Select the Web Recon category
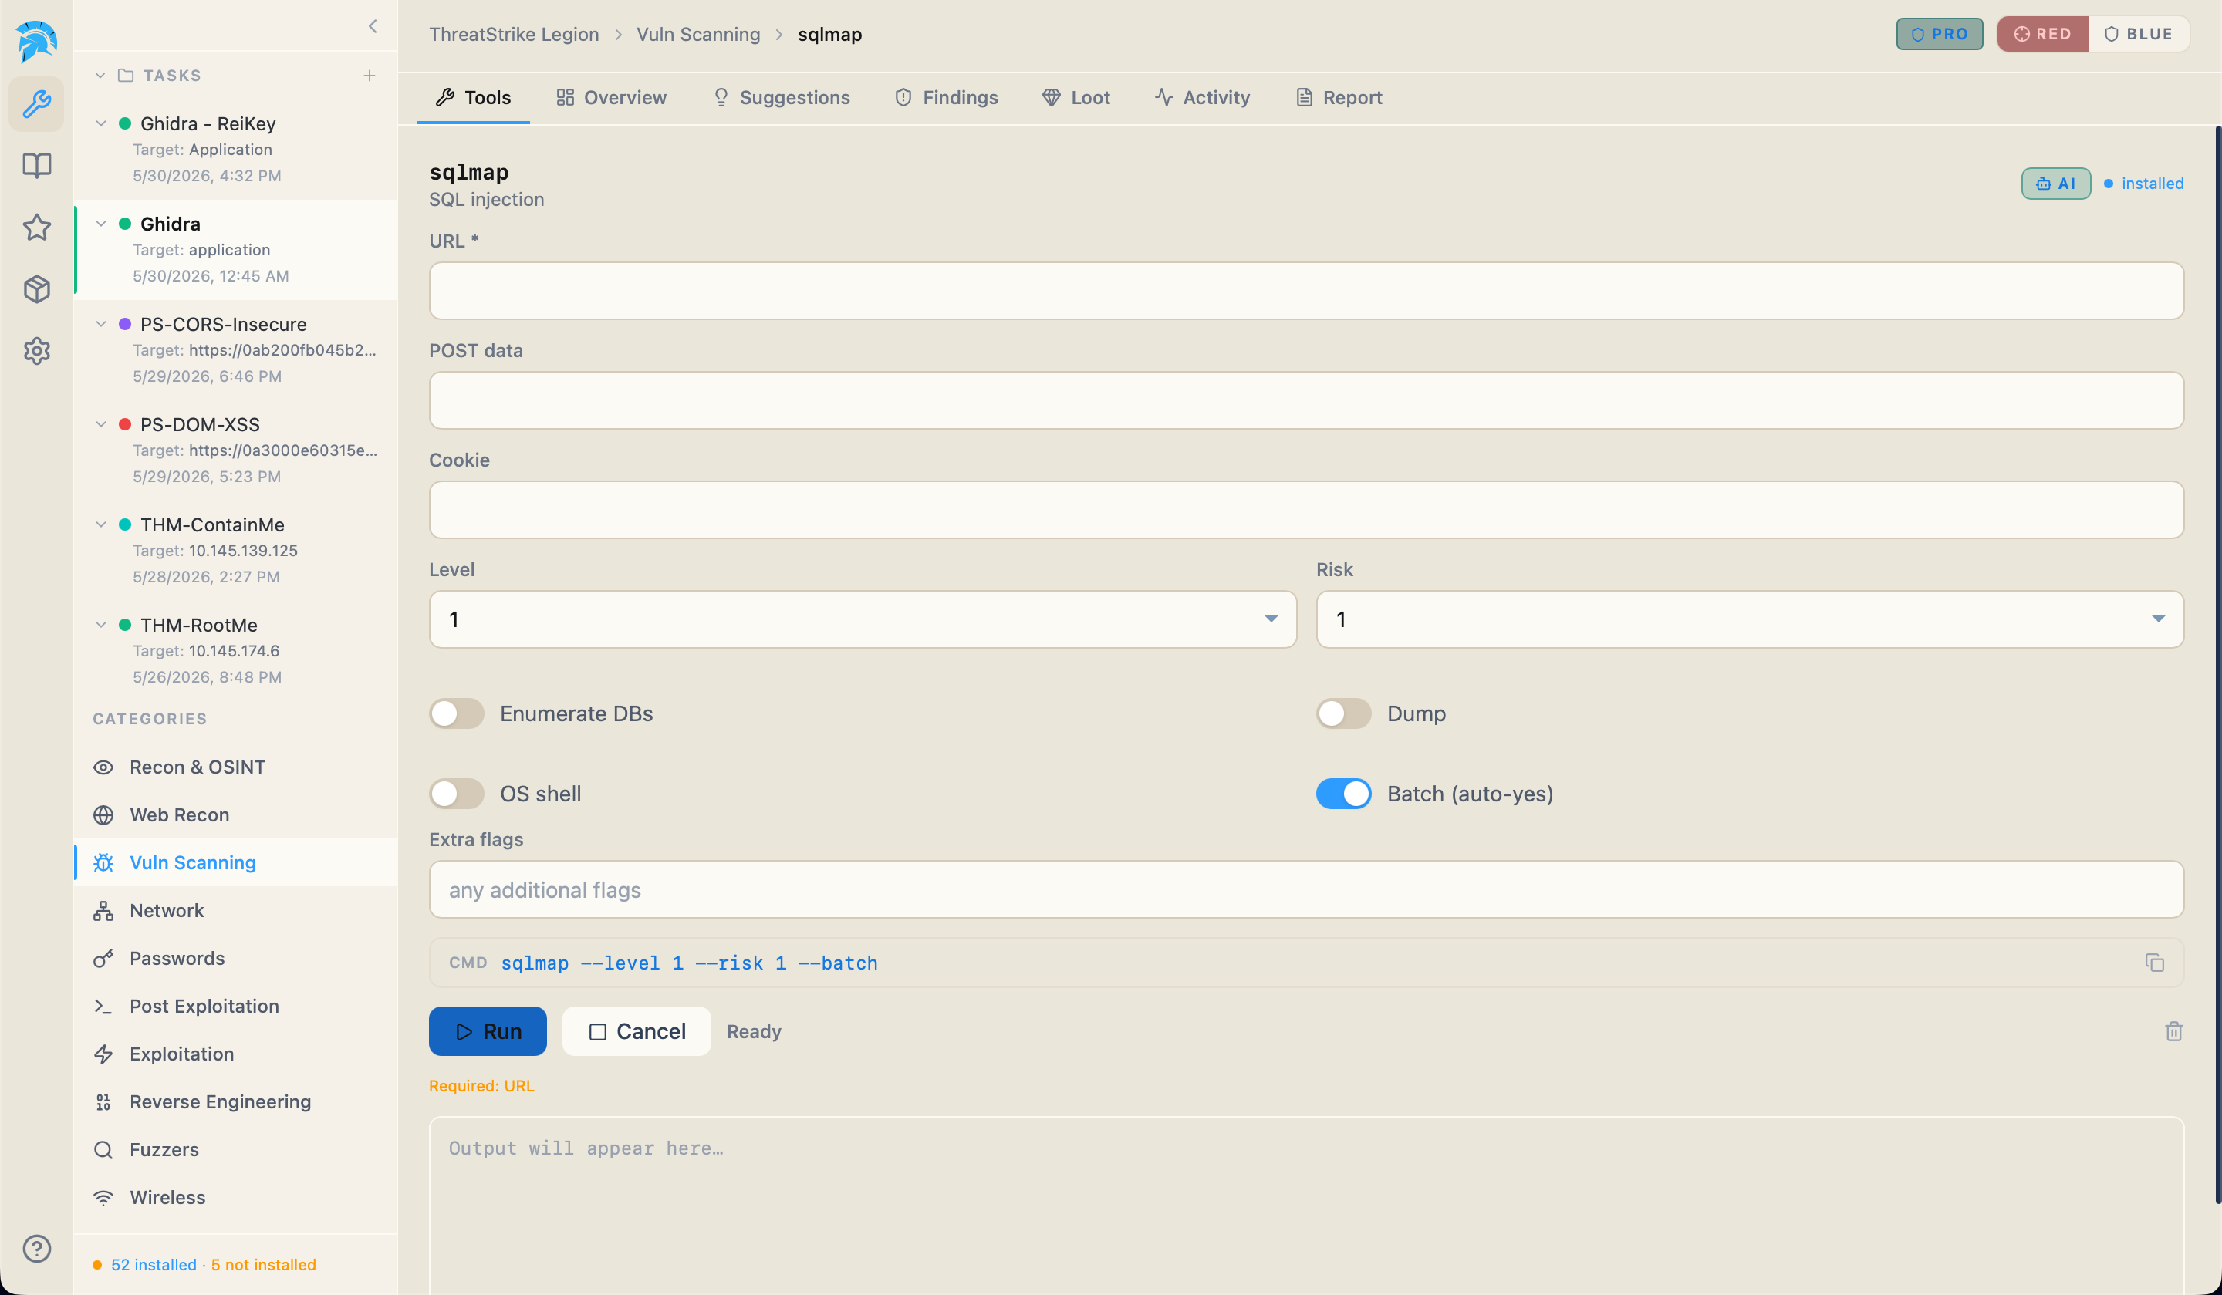This screenshot has width=2222, height=1295. point(235,814)
